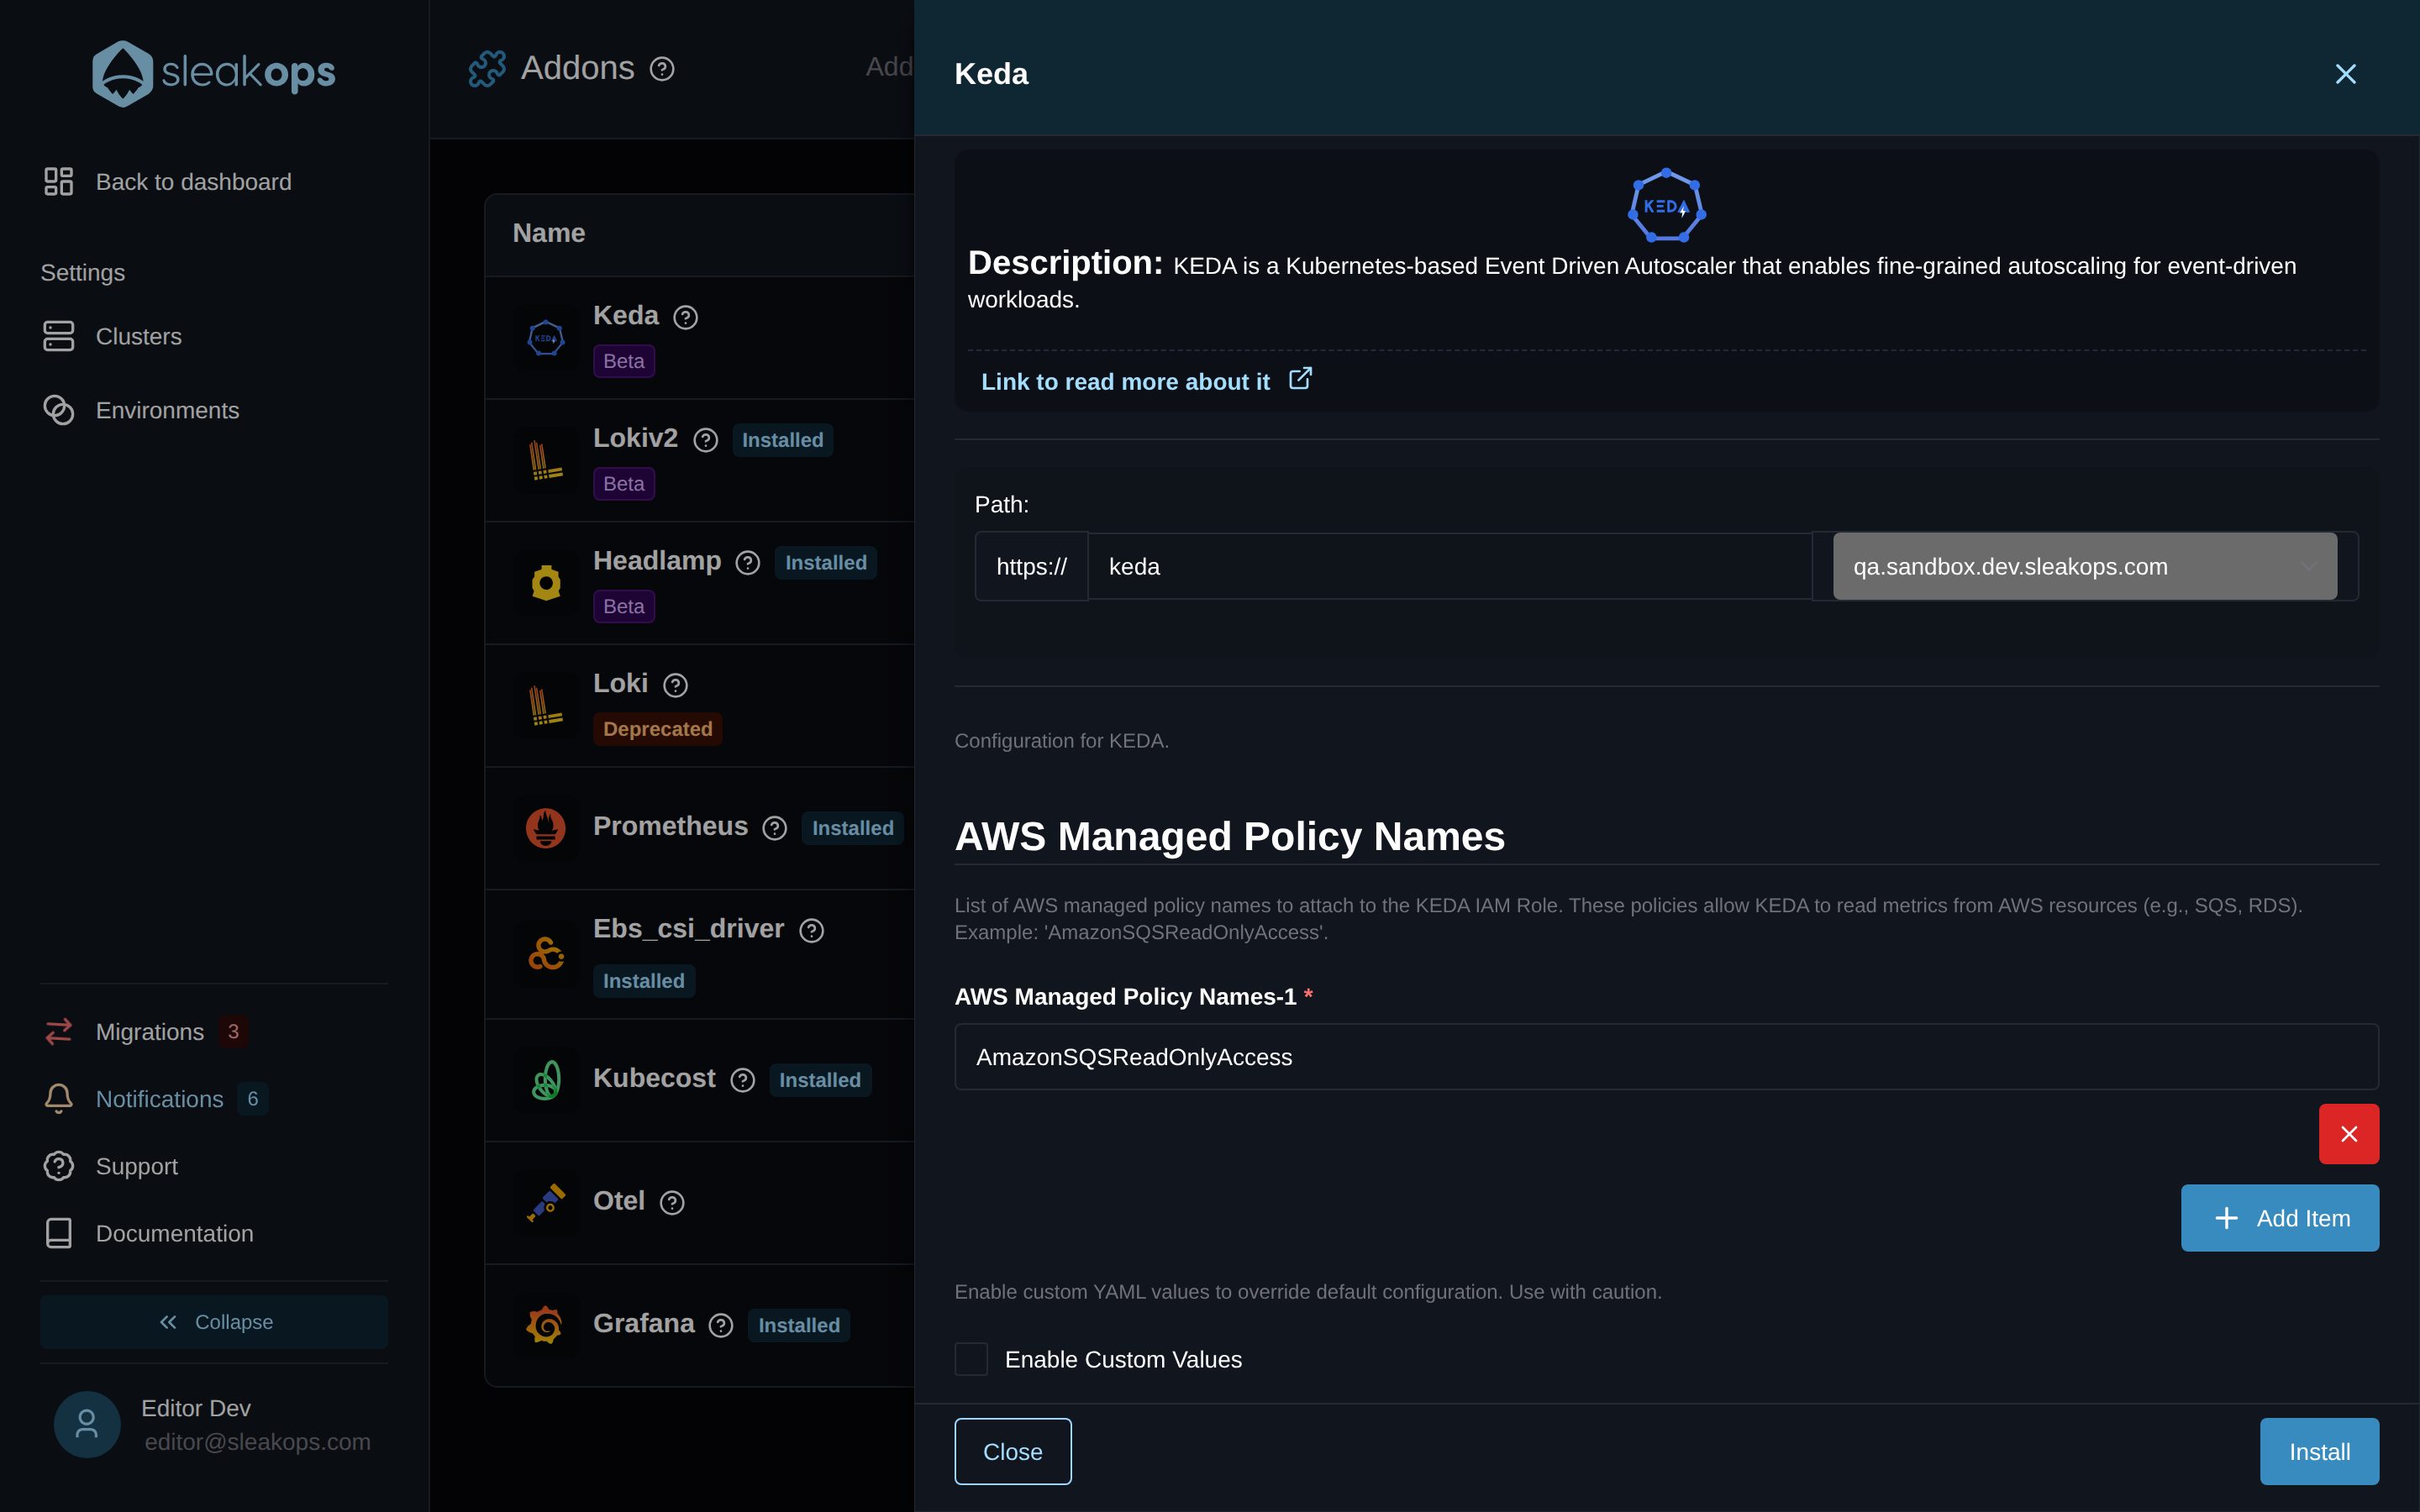Click the Installed badge next to Grafana
This screenshot has height=1512, width=2420.
[x=799, y=1325]
